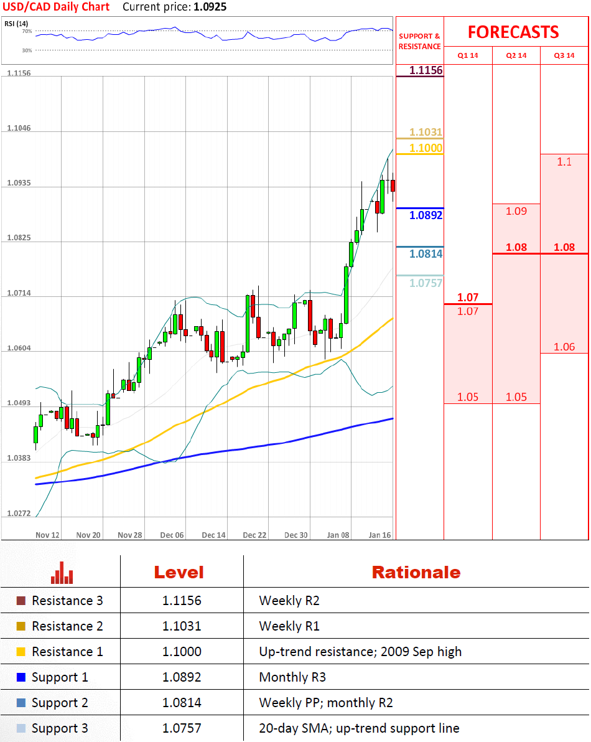This screenshot has height=742, width=591.
Task: Click the Resistance 3 maroon color swatch
Action: pos(21,601)
